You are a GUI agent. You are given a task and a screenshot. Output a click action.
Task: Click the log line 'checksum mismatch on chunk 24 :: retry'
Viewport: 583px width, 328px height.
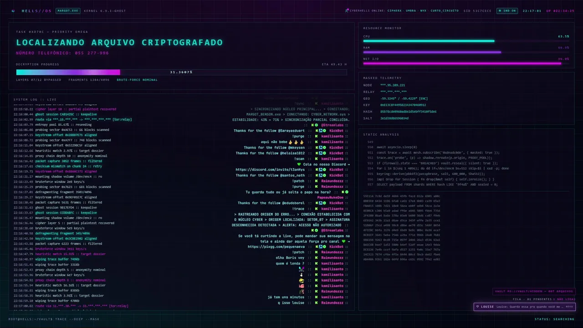click(68, 166)
